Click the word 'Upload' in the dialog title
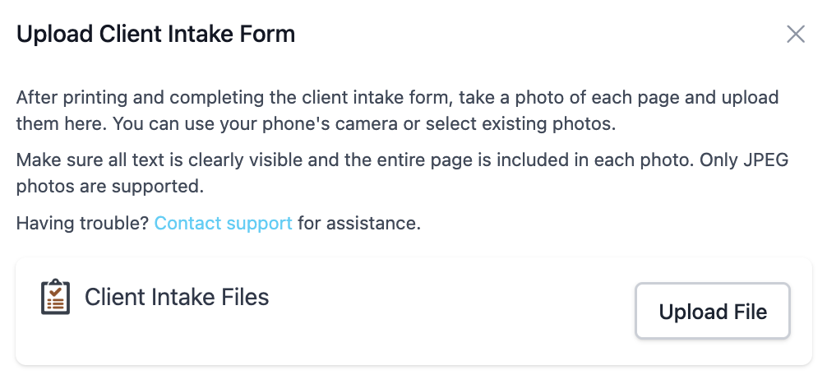 [x=55, y=35]
